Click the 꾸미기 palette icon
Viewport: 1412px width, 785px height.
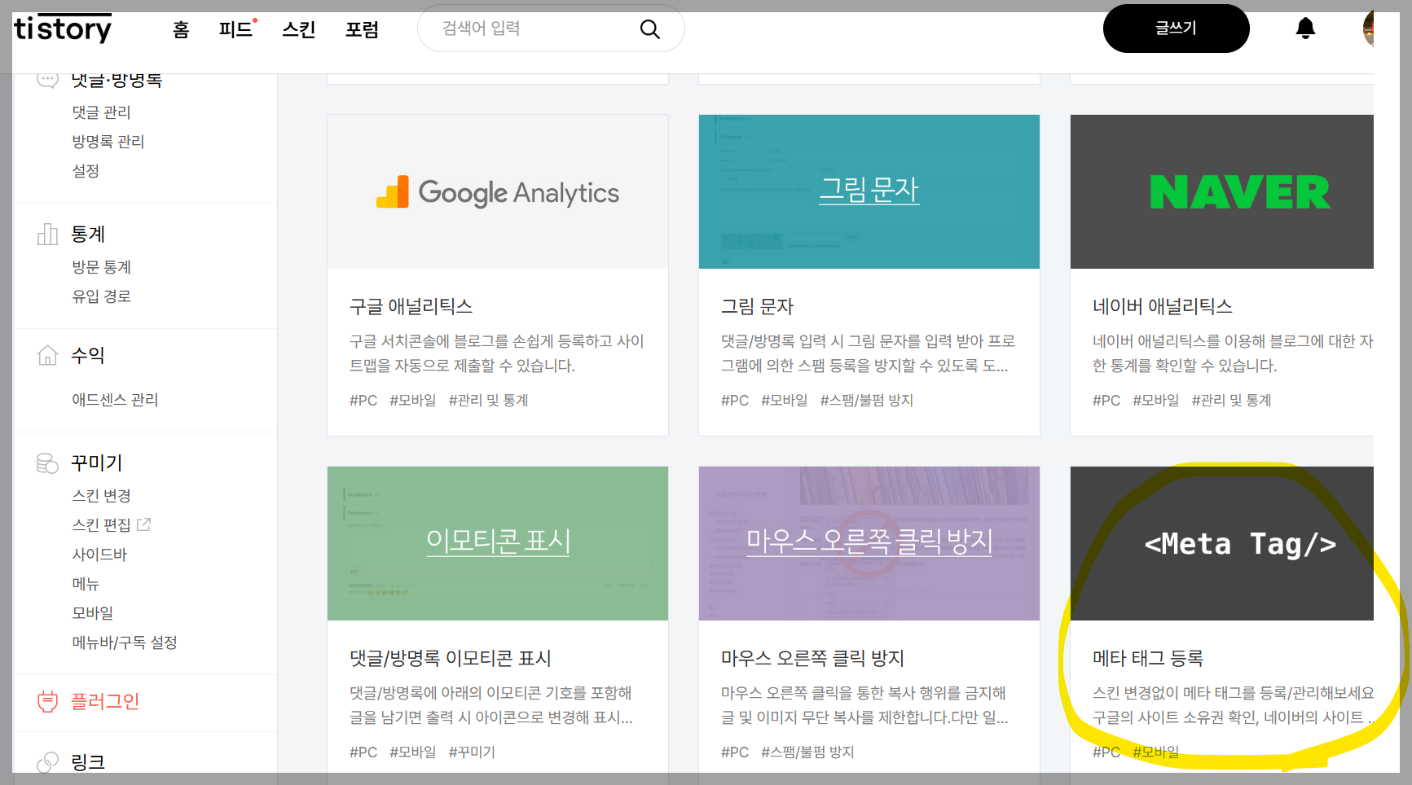point(47,463)
